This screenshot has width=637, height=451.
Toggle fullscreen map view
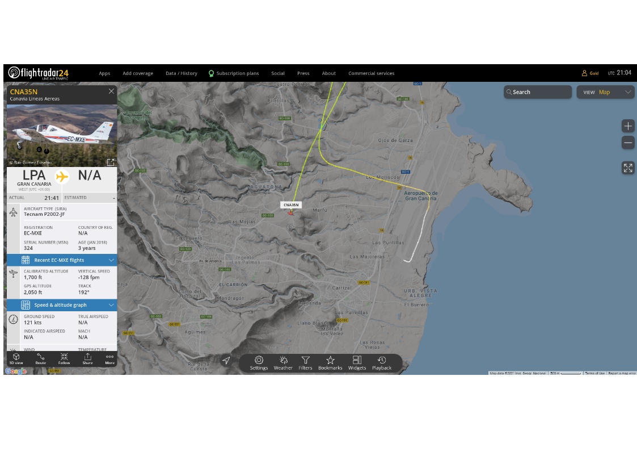[628, 168]
